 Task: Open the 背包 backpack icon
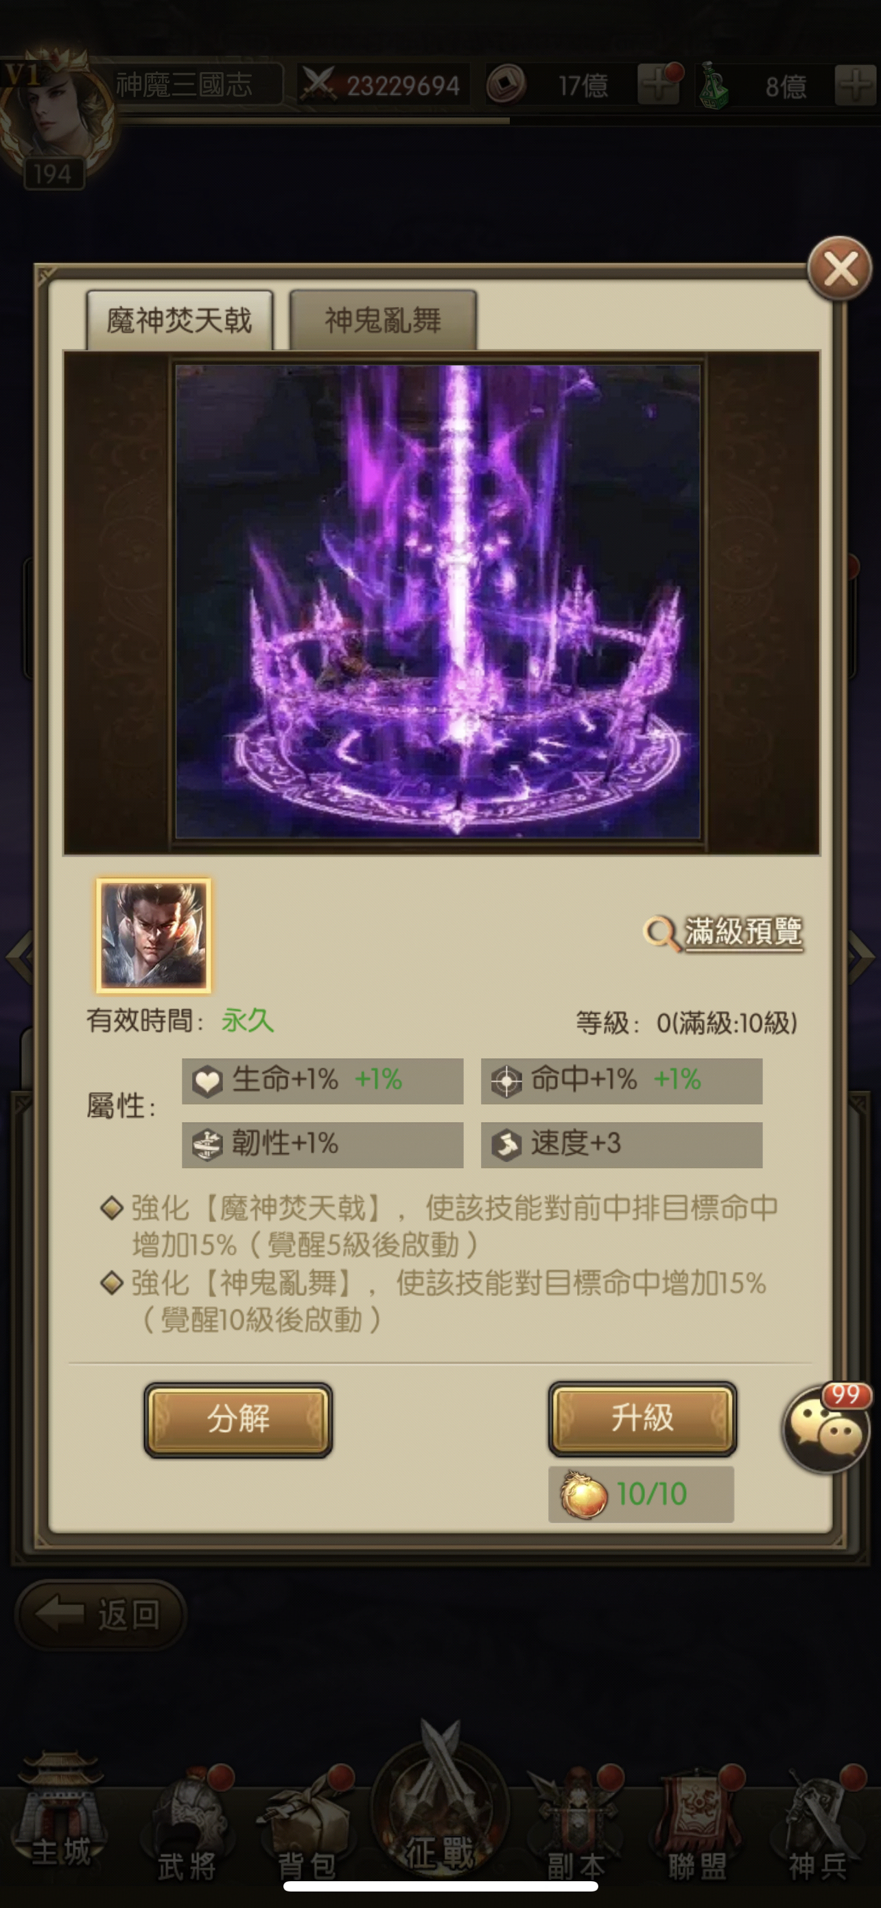click(306, 1821)
